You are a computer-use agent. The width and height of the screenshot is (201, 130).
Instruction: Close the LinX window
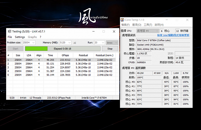point(114,31)
